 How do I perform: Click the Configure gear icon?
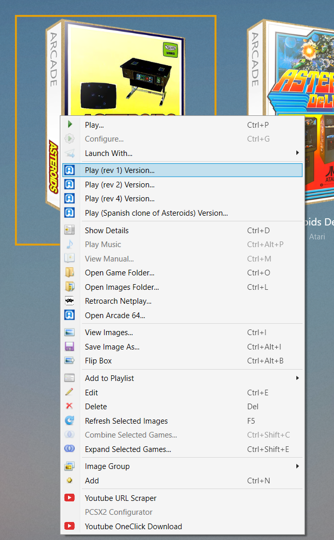click(70, 139)
